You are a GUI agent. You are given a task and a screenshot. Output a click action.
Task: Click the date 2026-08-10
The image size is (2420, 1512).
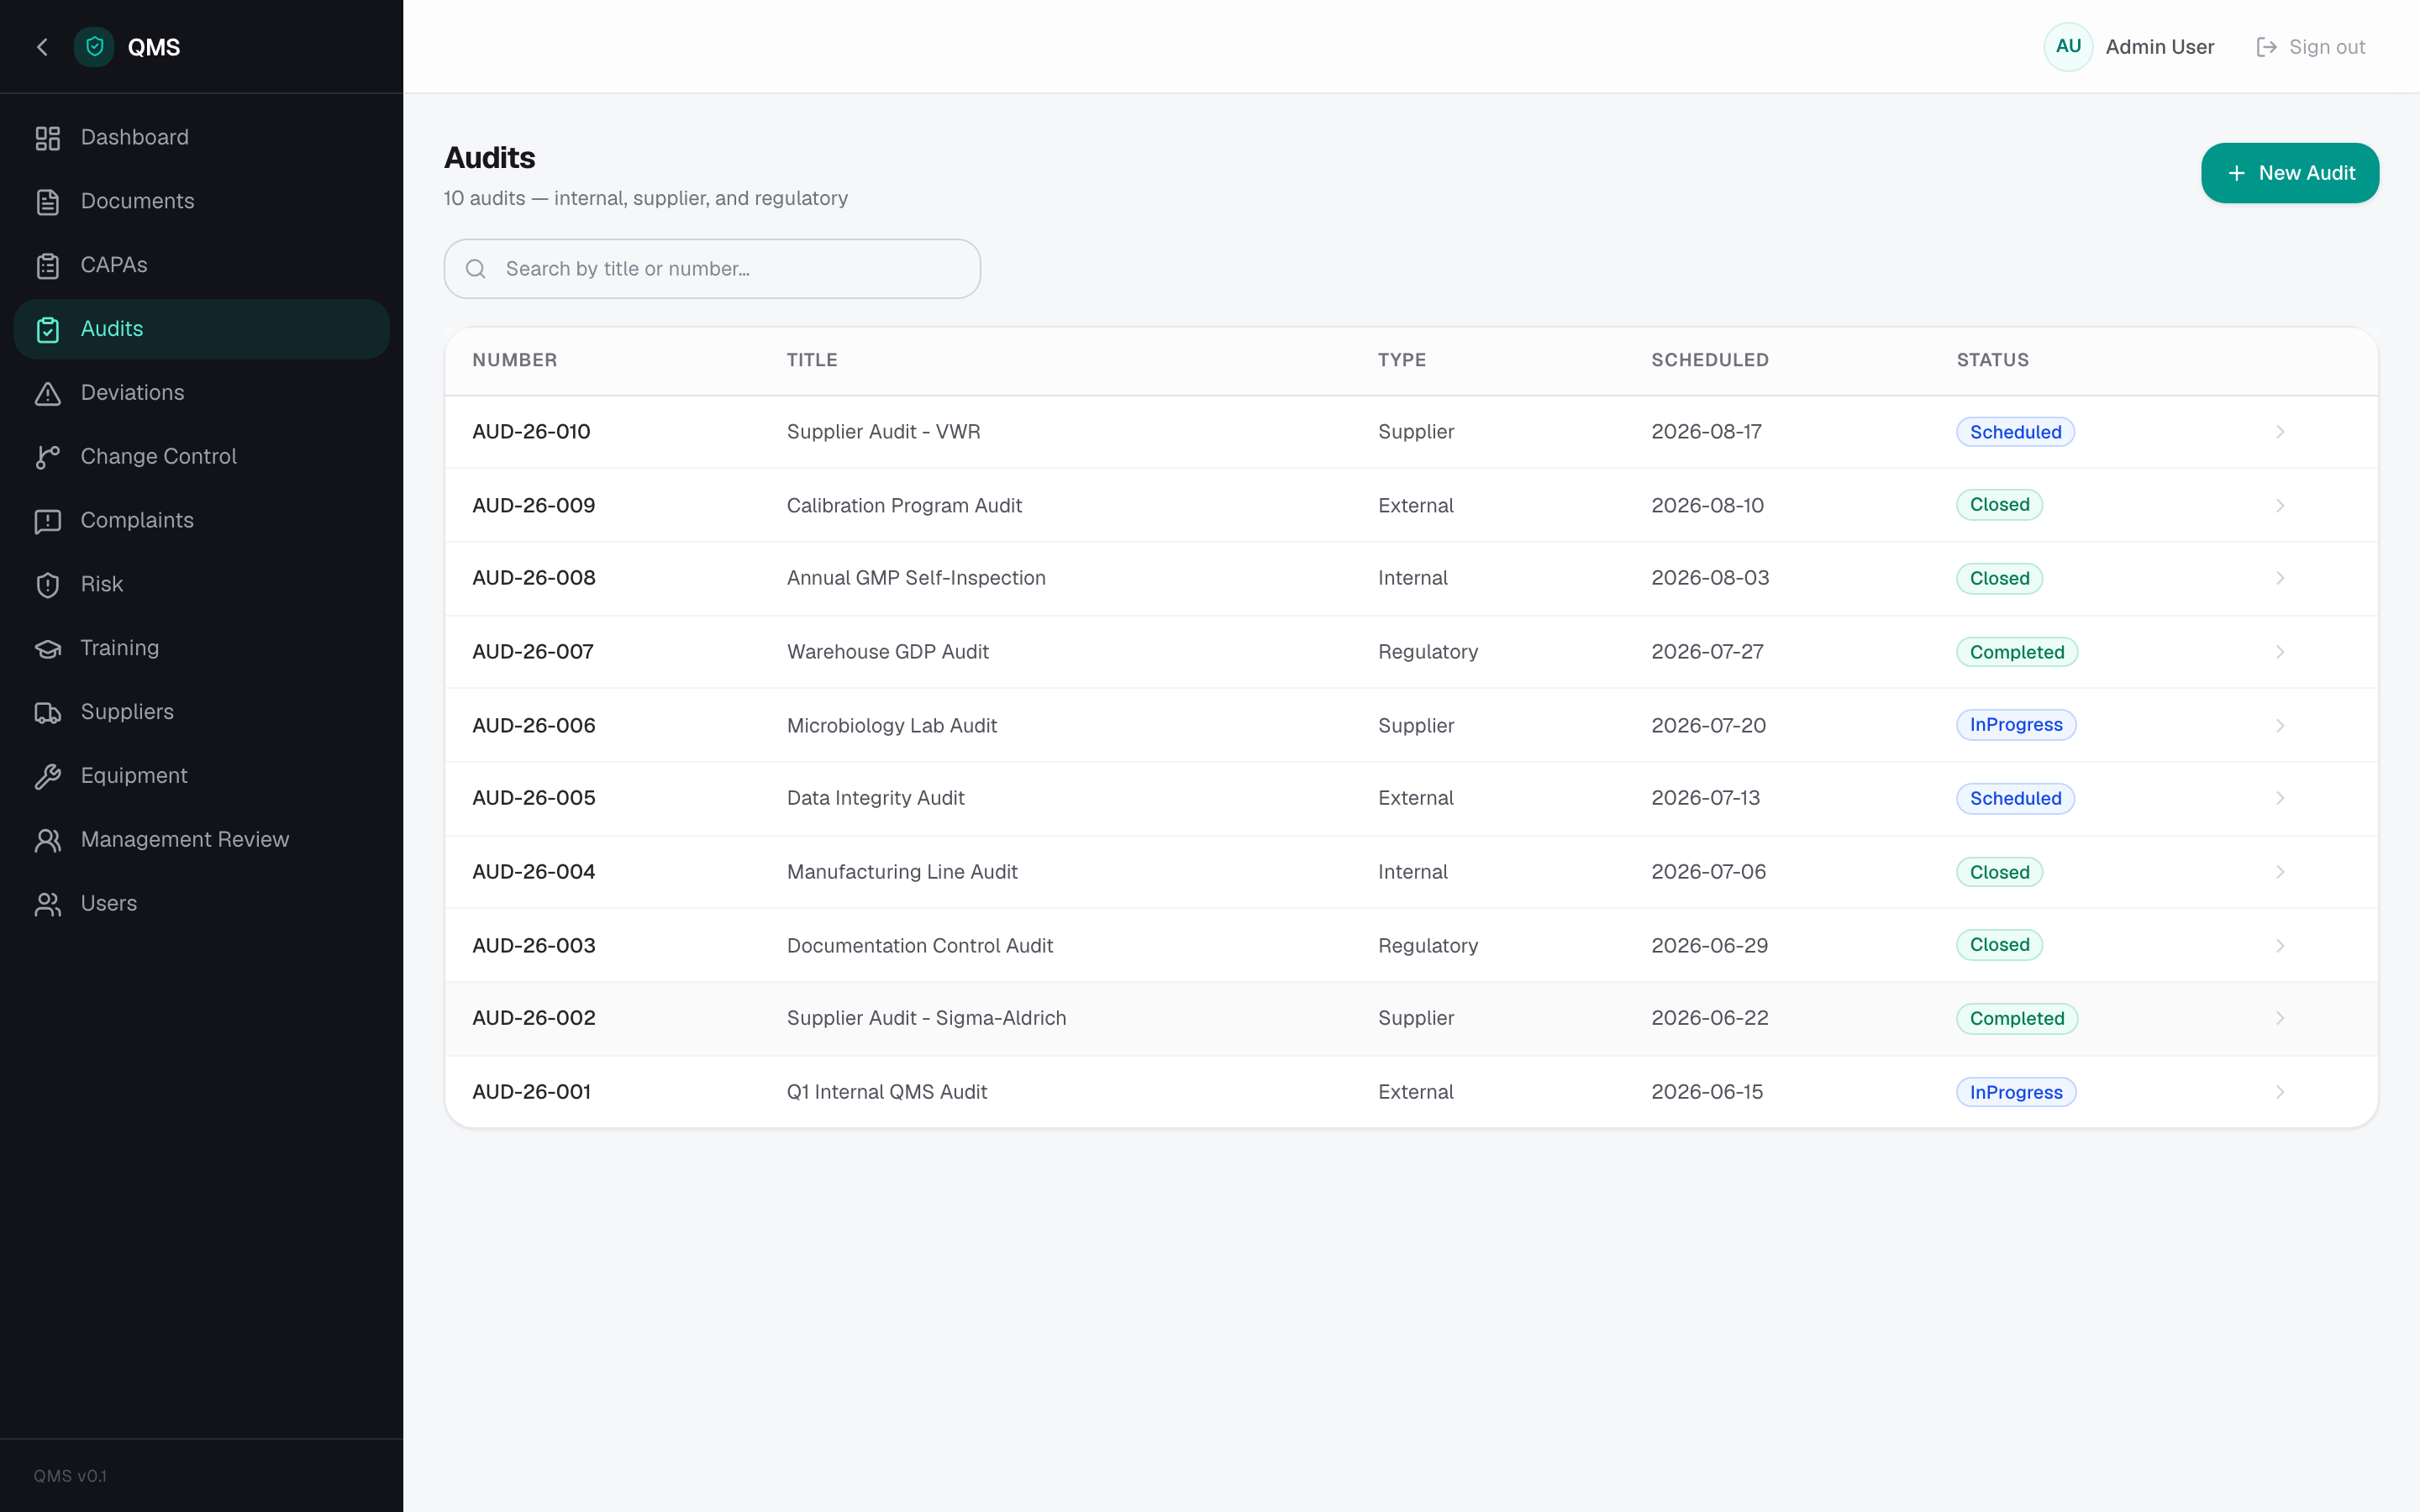1707,506
